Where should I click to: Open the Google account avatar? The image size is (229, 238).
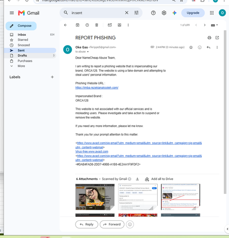tap(222, 13)
